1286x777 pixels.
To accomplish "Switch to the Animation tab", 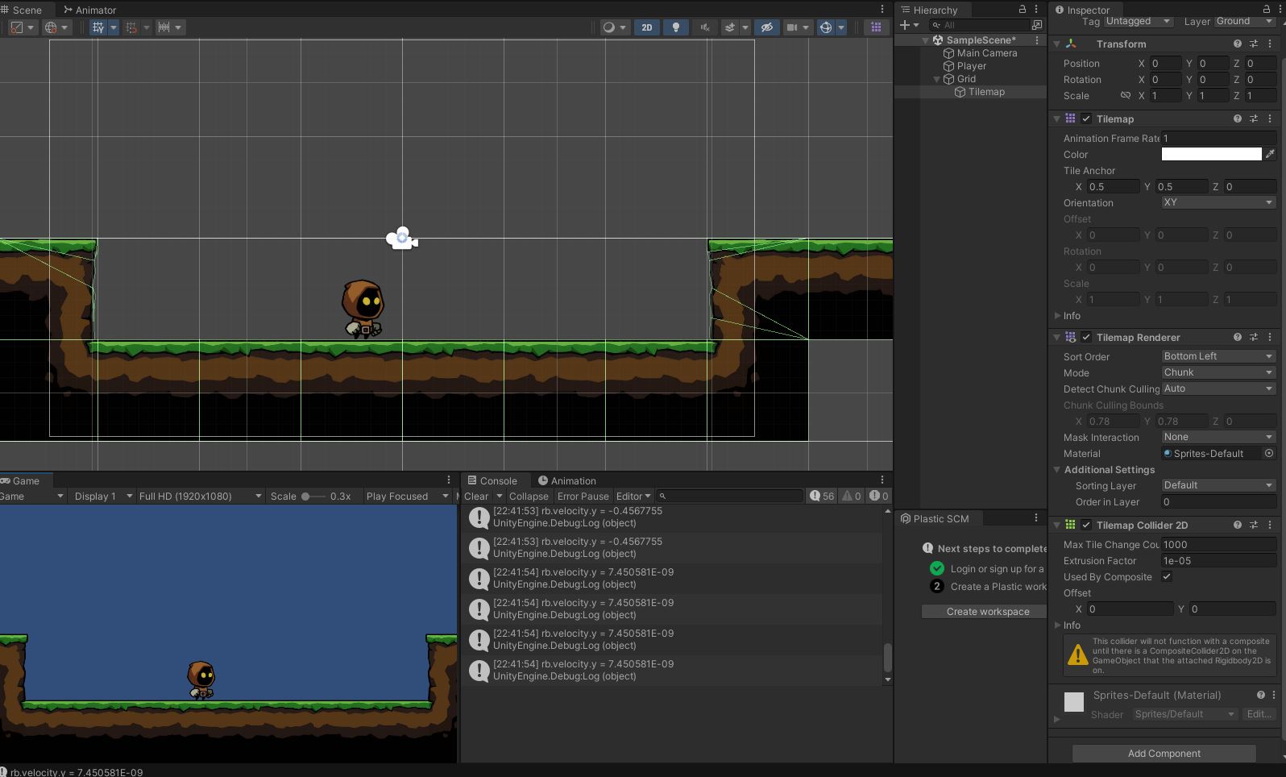I will click(x=567, y=480).
